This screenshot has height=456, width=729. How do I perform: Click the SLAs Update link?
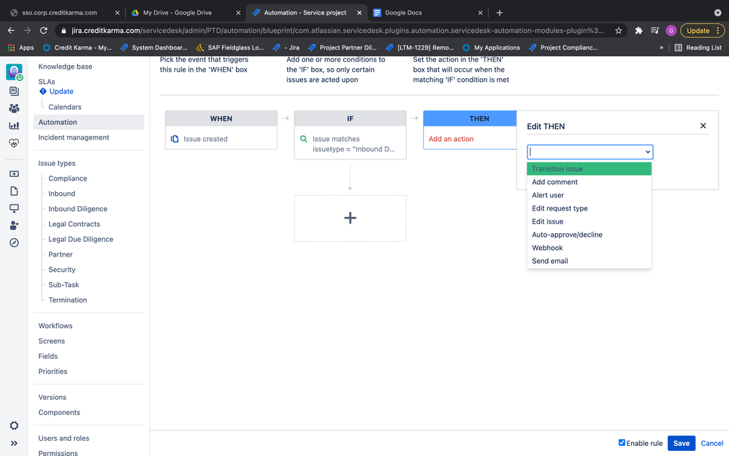click(x=61, y=91)
